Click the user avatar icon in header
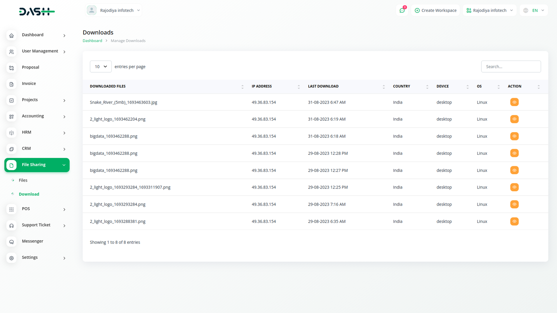The width and height of the screenshot is (557, 313). click(92, 10)
